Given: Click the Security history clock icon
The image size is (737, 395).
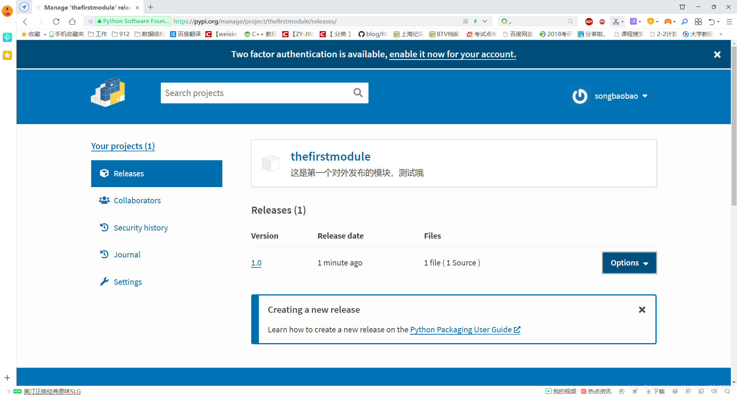Looking at the screenshot, I should pos(104,227).
